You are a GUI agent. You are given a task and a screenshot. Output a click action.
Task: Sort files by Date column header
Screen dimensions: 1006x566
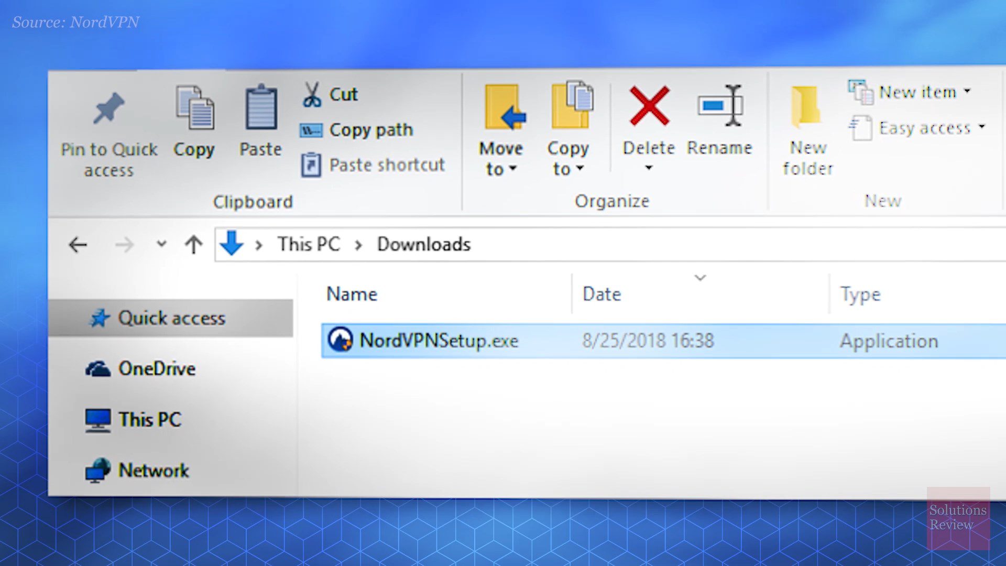coord(602,294)
